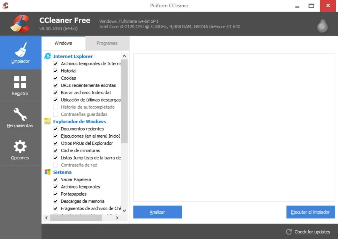Screen dimensions: 338x239
Task: Click Ejecutar el limpiador
Action: click(310, 212)
